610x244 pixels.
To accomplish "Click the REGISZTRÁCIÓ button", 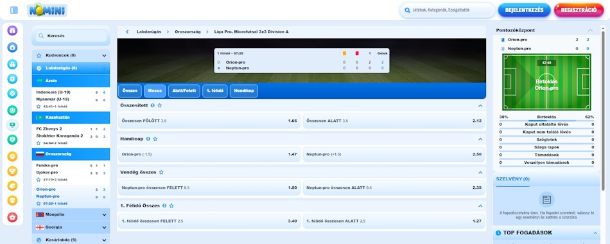I will [x=579, y=10].
